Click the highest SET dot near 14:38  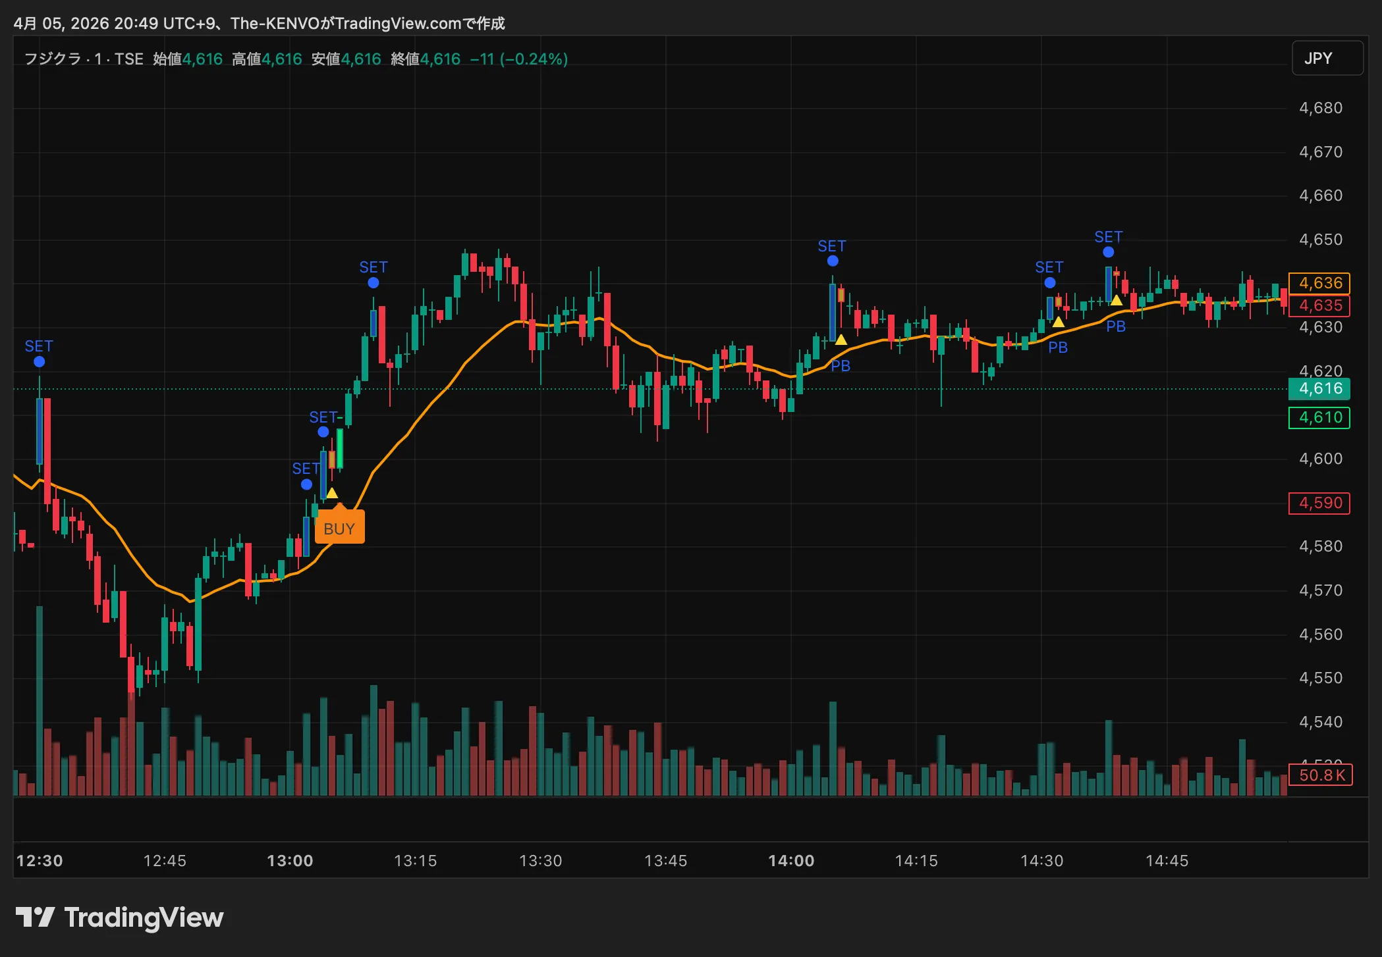(x=1109, y=252)
